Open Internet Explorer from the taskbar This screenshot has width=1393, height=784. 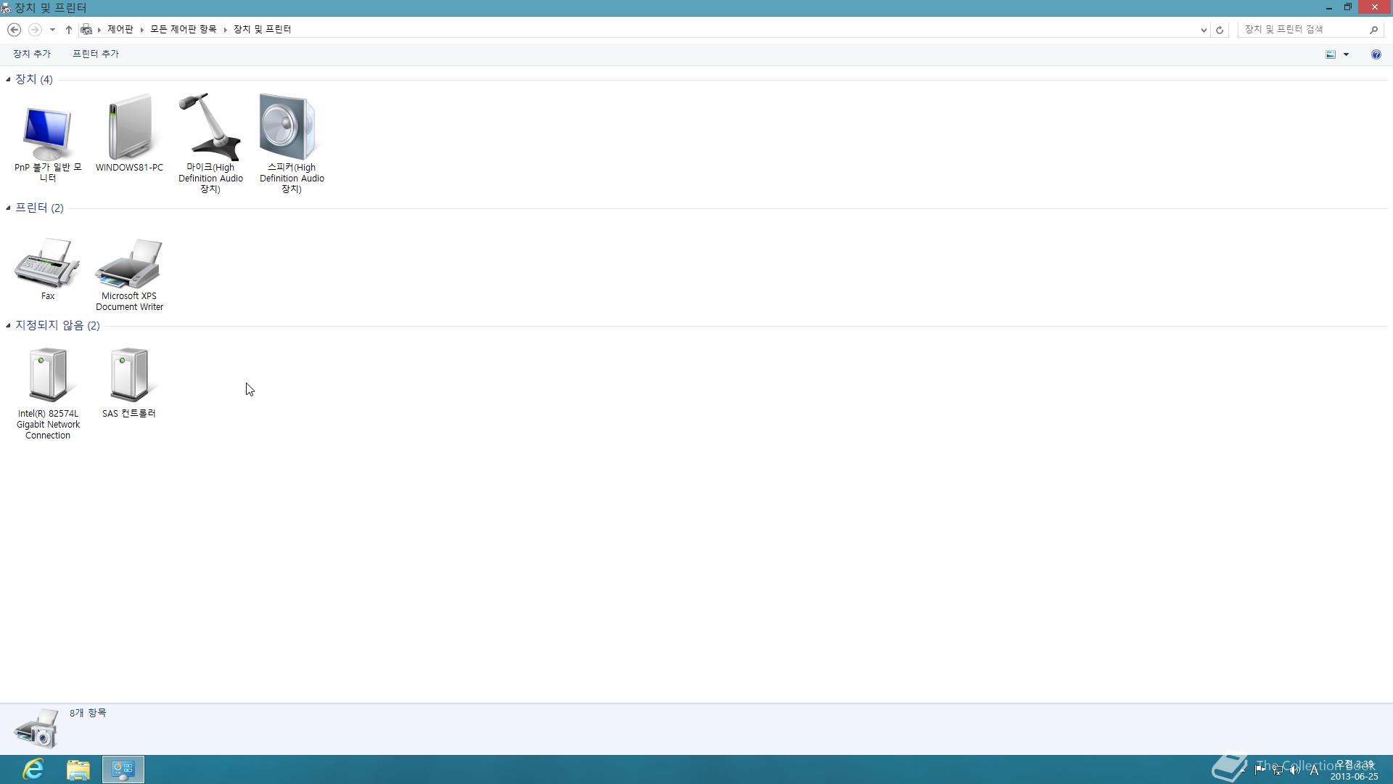coord(33,769)
